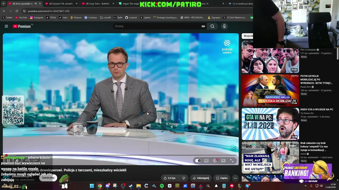Switch player to theater mode
Screen dimensions: 339x190
click(x=223, y=160)
